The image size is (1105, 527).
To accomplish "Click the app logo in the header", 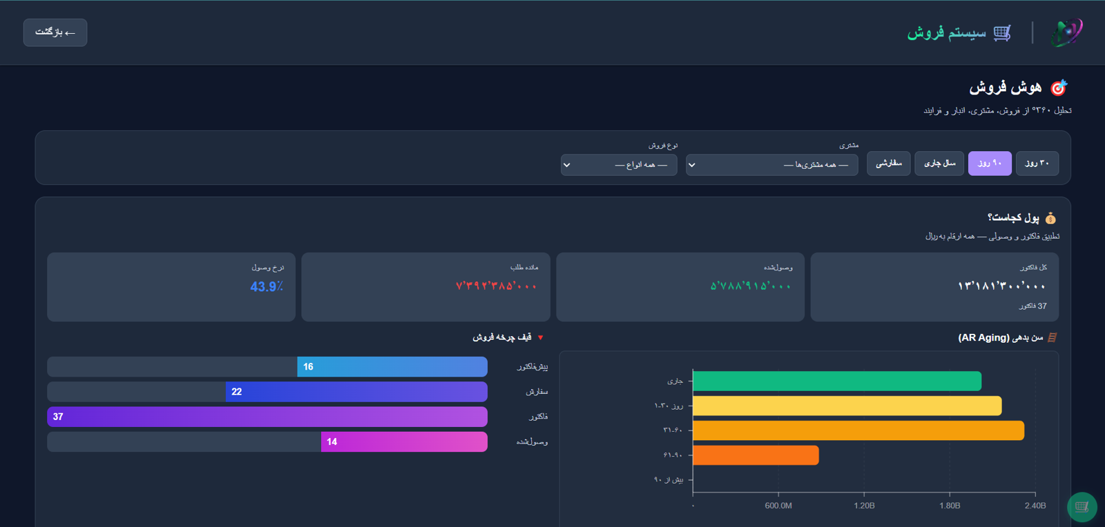I will click(x=1066, y=32).
